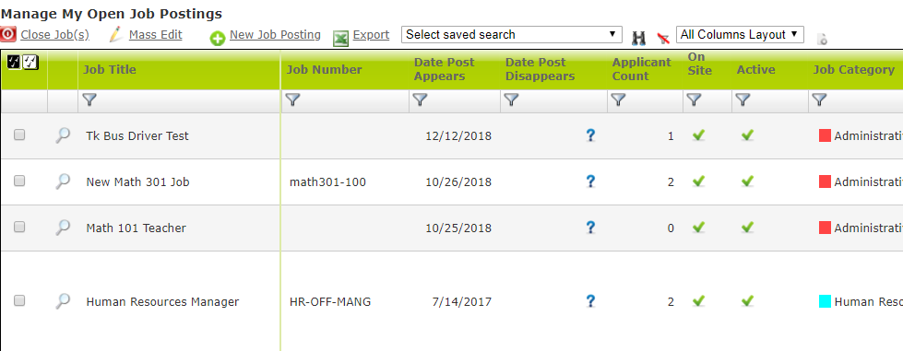903x351 pixels.
Task: Click the New Job Posting link
Action: (x=275, y=34)
